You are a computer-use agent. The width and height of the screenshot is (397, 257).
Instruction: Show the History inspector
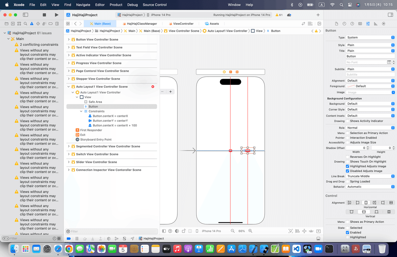click(344, 24)
